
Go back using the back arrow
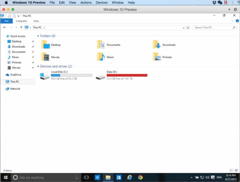pos(5,27)
